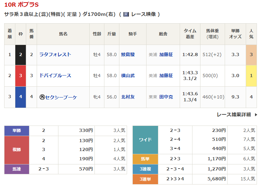Click the 馬単 payout label
This screenshot has width=263, height=188.
pos(145,159)
